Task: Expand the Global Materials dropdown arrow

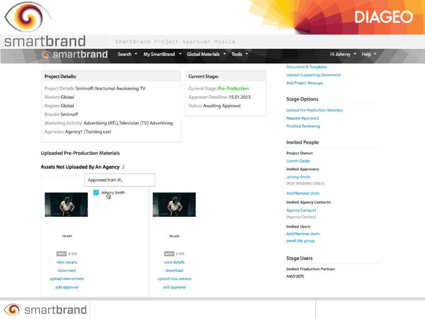Action: coord(224,54)
